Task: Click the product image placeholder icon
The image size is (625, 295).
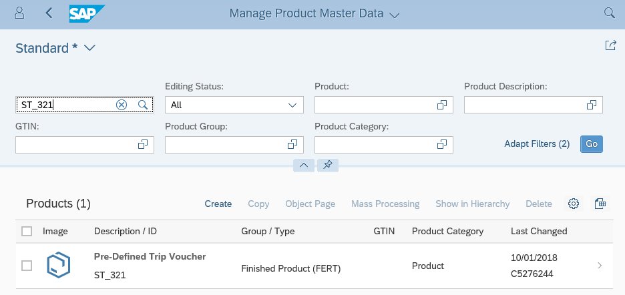Action: (58, 265)
